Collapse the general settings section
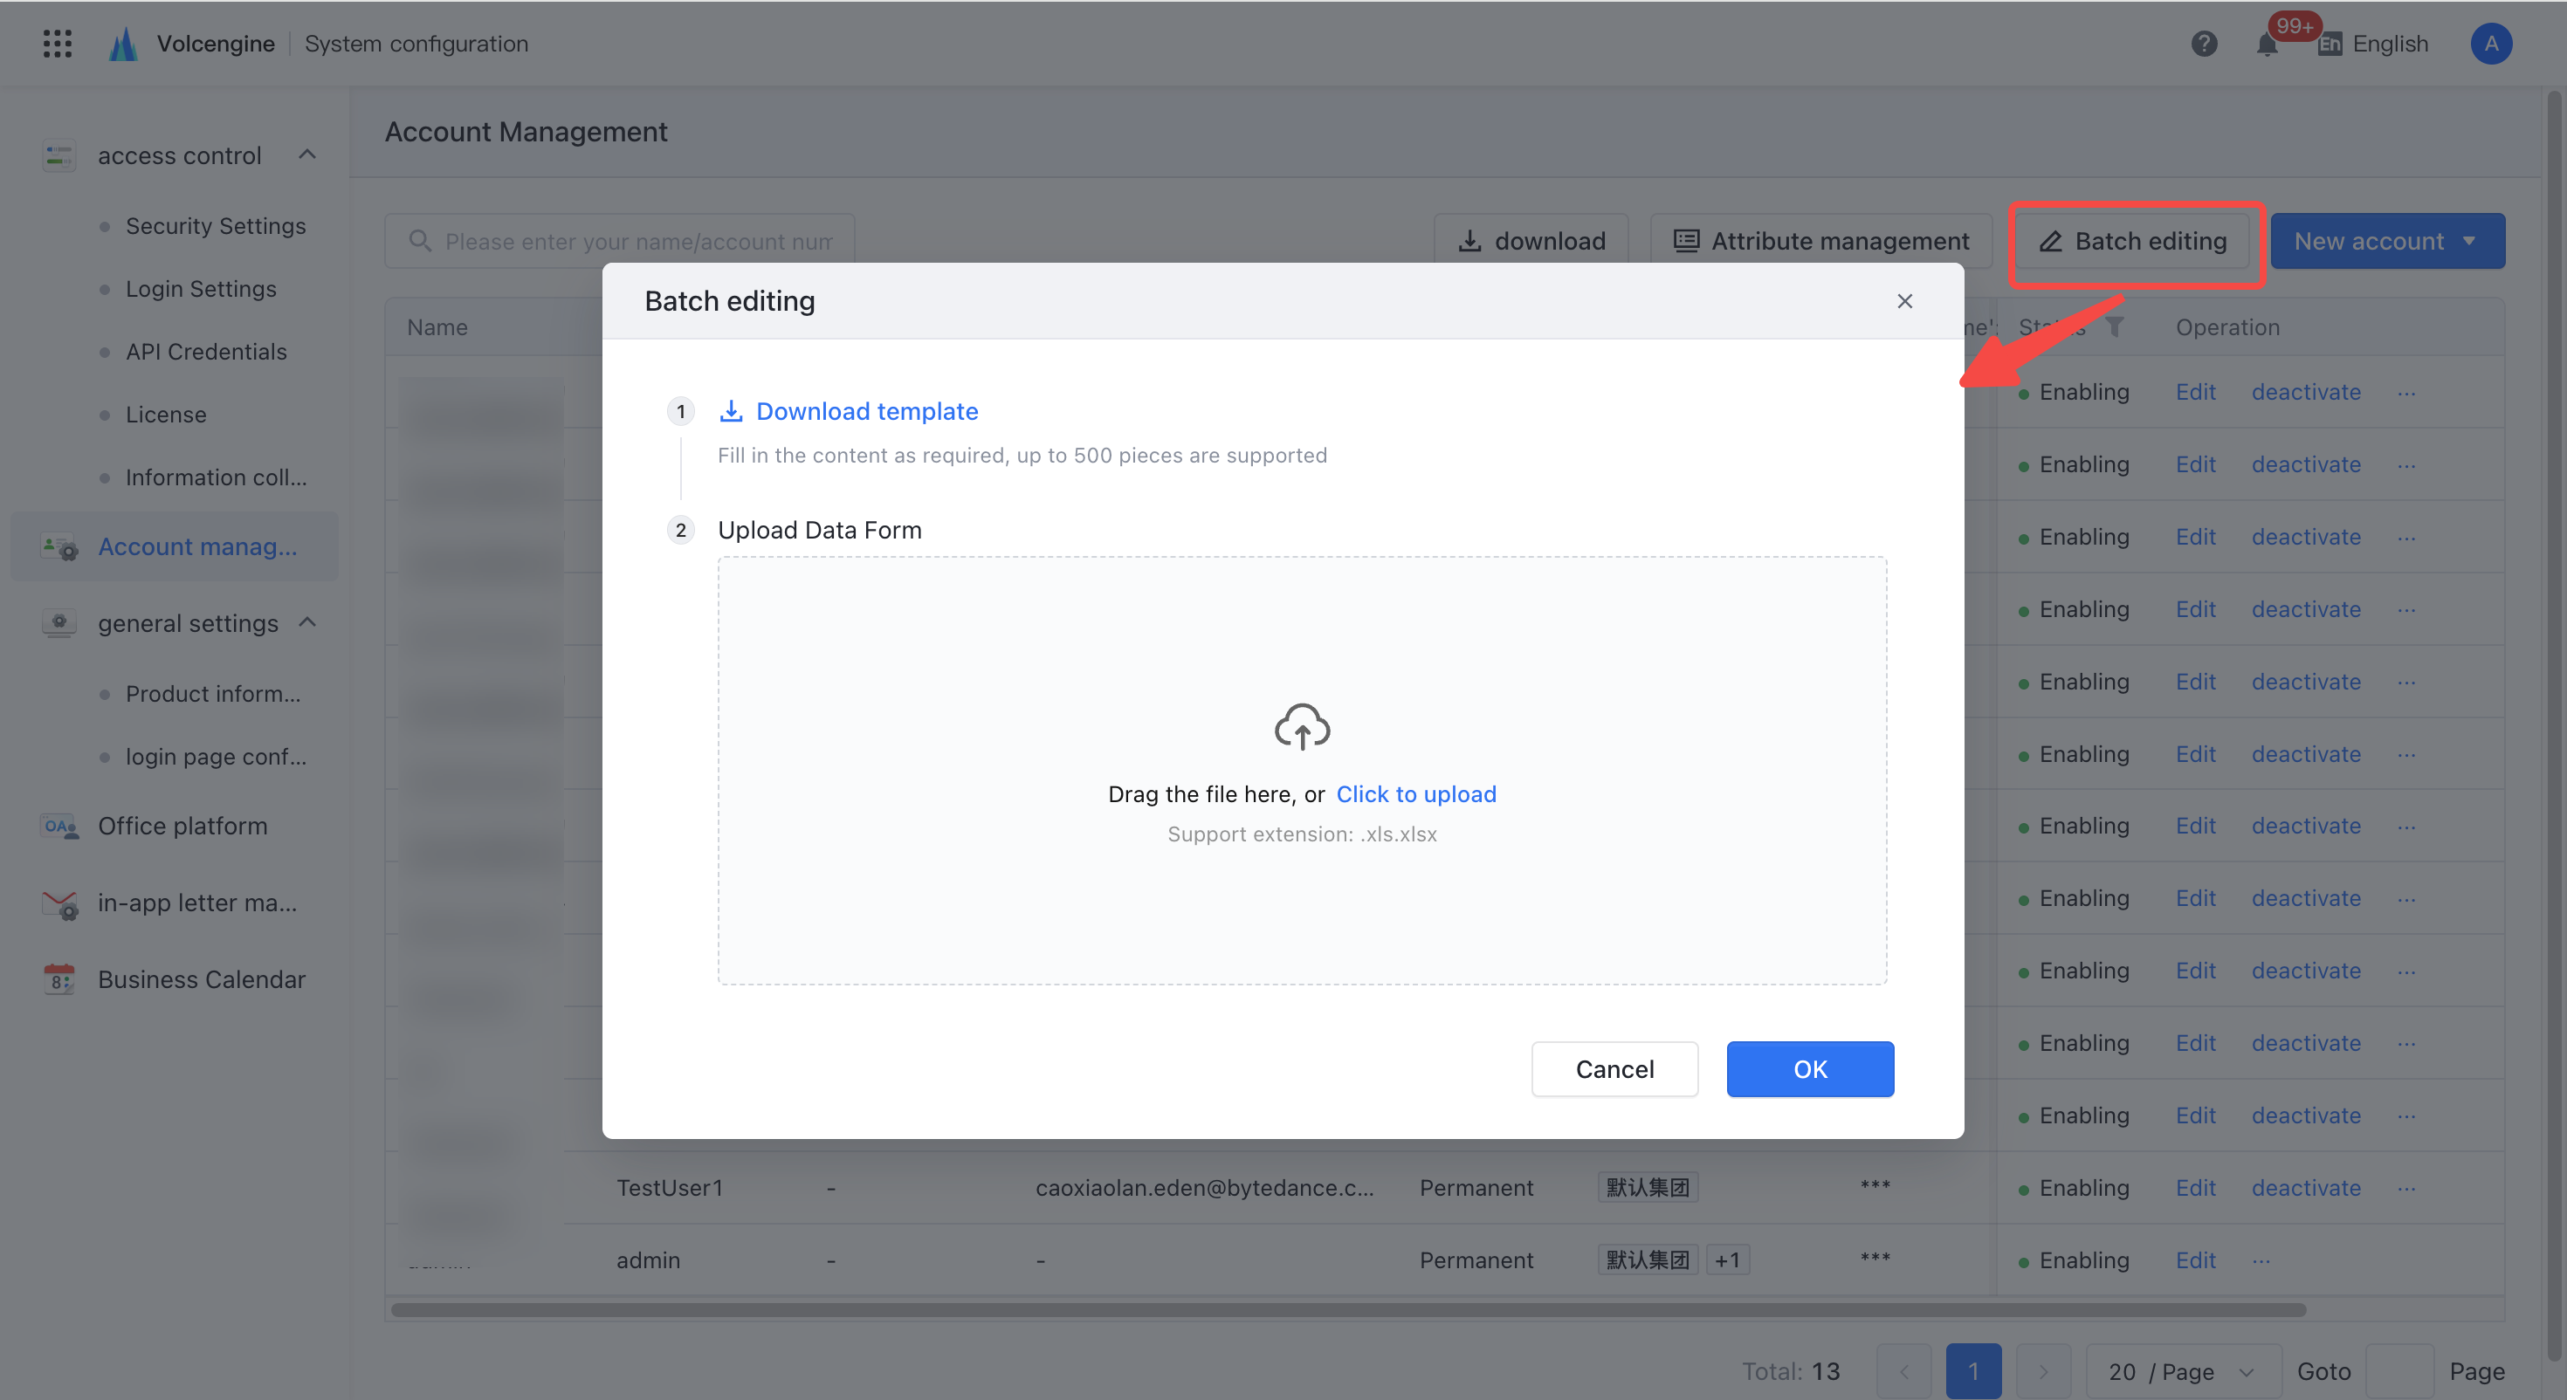Screen dimensions: 2567x1400 (x=308, y=623)
